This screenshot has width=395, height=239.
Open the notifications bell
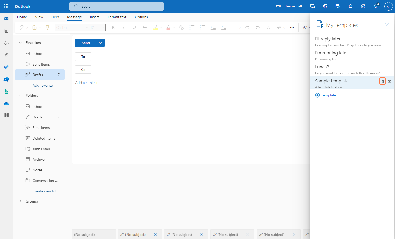(x=351, y=6)
